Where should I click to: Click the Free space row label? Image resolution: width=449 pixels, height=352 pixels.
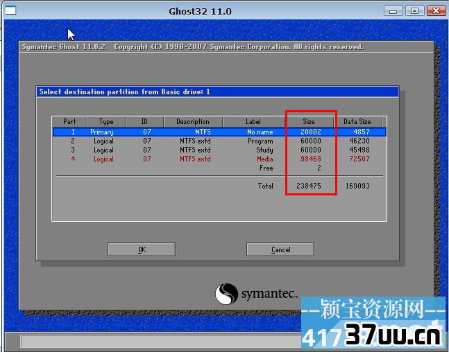point(266,168)
